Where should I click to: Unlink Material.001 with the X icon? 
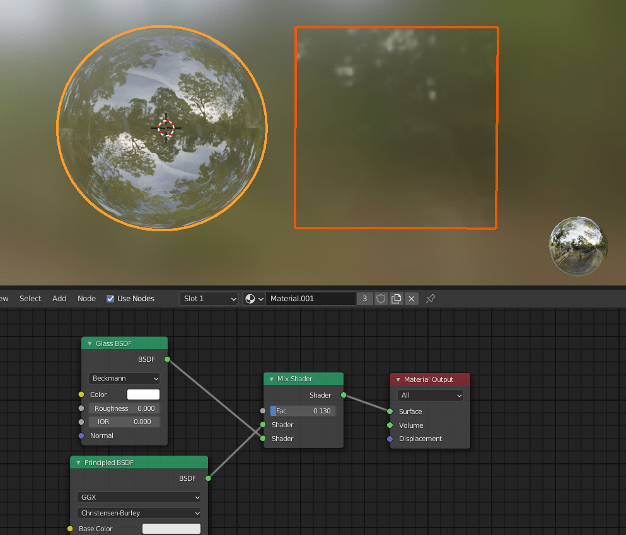coord(411,299)
